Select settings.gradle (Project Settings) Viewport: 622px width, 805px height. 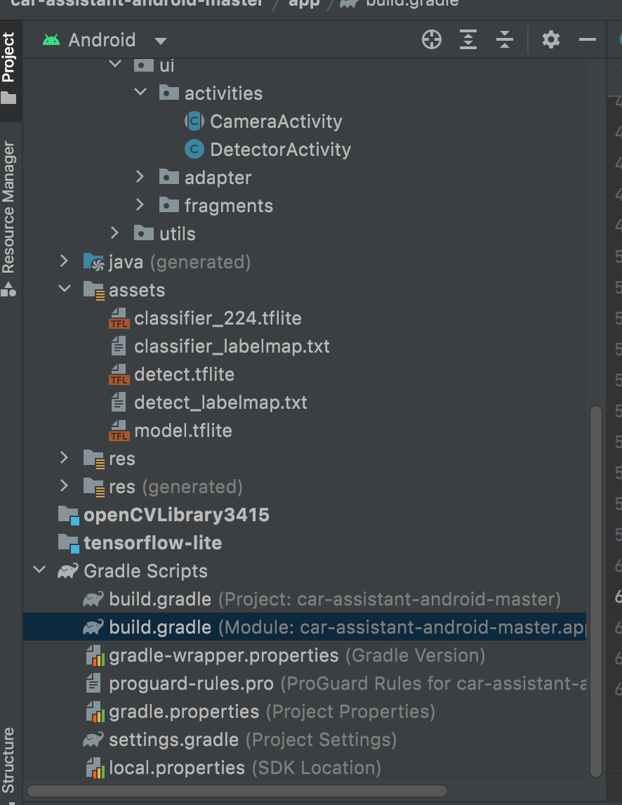(253, 740)
